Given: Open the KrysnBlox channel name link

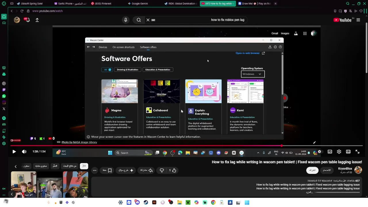Looking at the screenshot, I should tap(345, 169).
